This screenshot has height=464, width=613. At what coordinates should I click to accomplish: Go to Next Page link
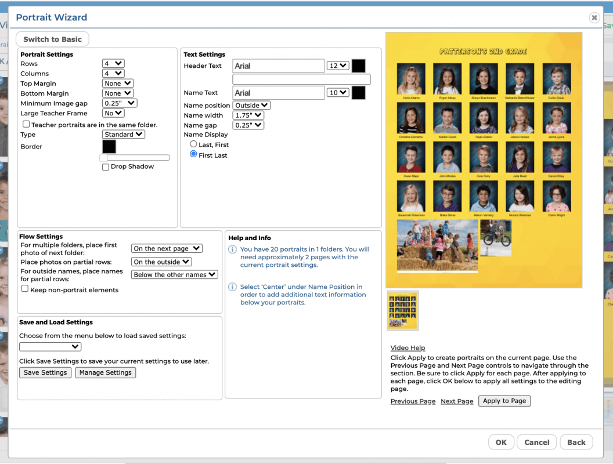pyautogui.click(x=457, y=401)
